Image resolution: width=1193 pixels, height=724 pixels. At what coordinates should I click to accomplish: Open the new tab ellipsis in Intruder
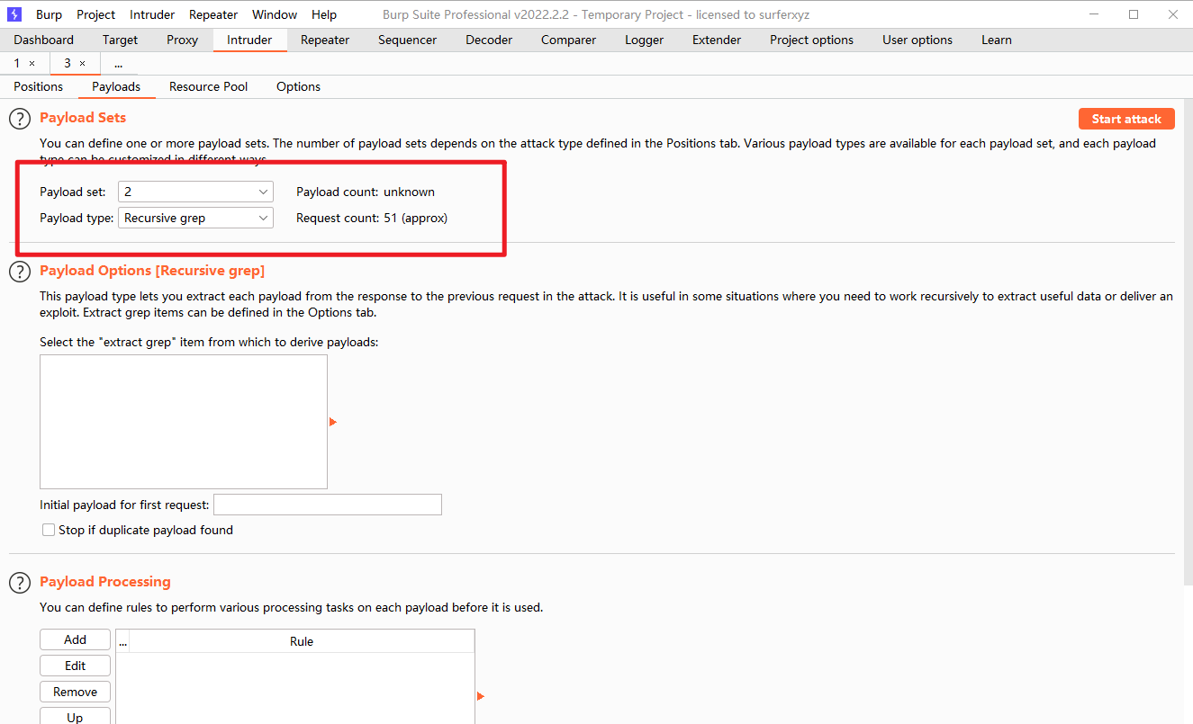118,64
